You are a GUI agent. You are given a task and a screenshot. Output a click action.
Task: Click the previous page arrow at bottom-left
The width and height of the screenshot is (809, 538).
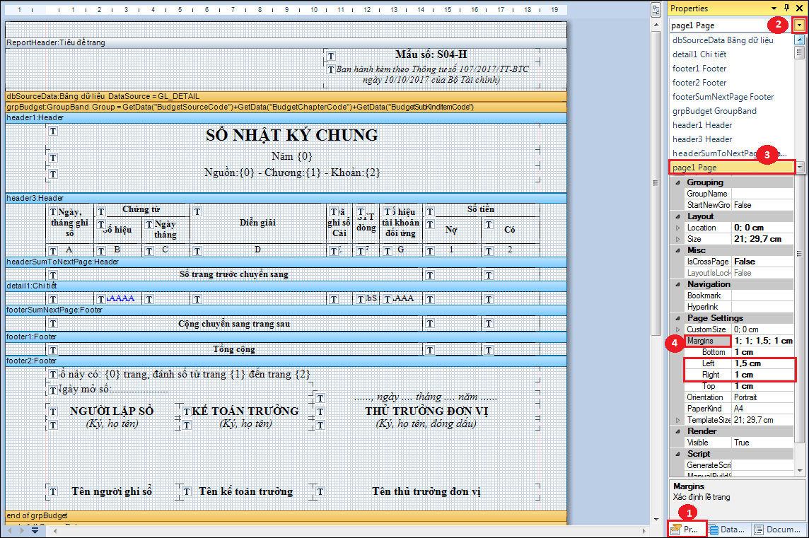(x=8, y=530)
